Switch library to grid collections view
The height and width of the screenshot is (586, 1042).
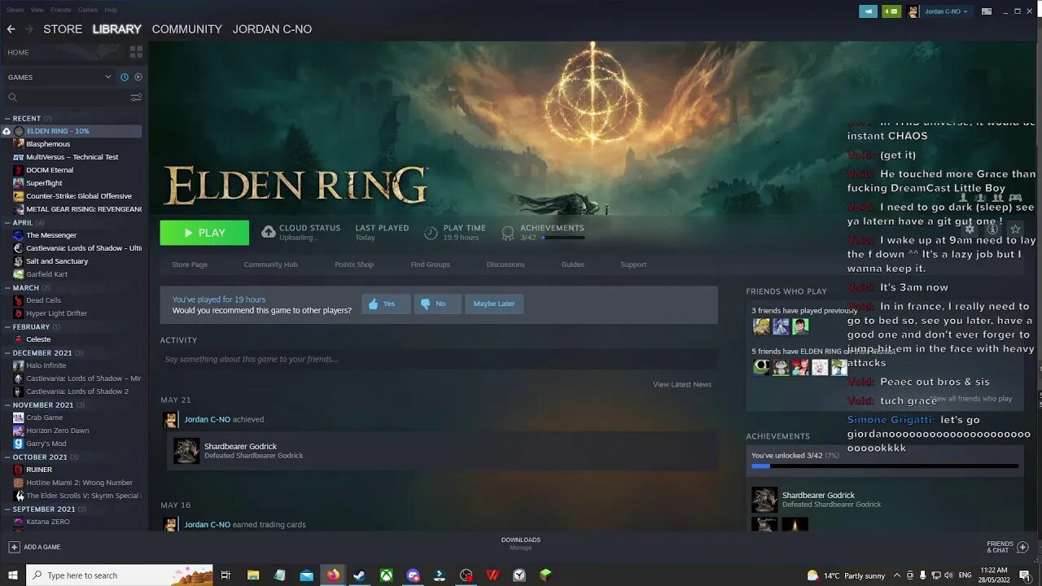(136, 52)
